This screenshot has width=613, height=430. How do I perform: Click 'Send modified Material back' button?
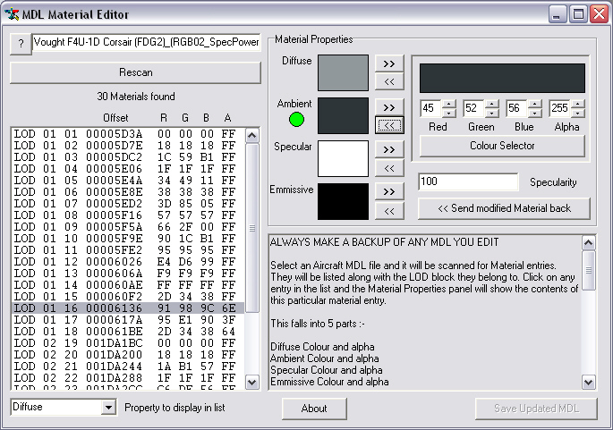(x=504, y=208)
